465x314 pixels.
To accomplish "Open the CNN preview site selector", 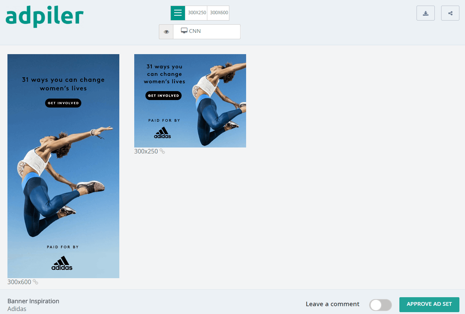I will click(x=207, y=32).
